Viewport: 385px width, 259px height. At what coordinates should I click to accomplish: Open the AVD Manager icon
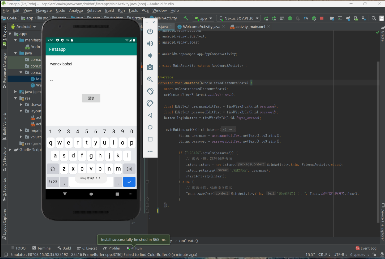tap(356, 18)
